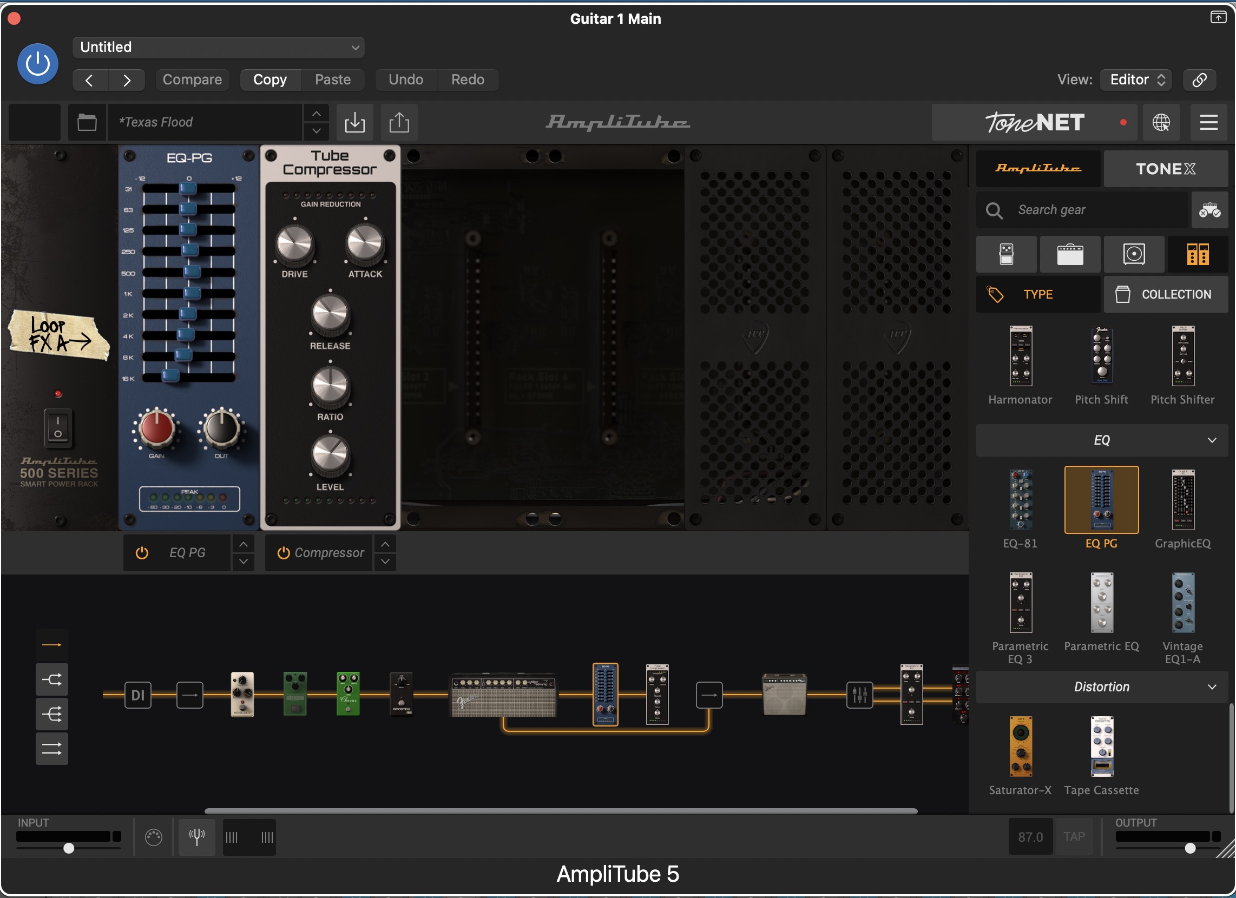Go to next setting arrow
The height and width of the screenshot is (898, 1236).
click(127, 80)
